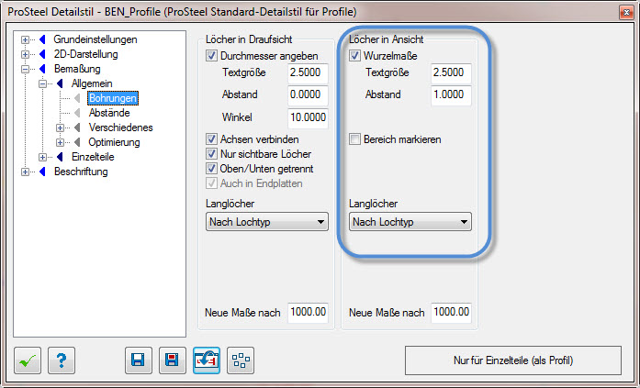Image resolution: width=640 pixels, height=388 pixels.
Task: Toggle Auch in Endplatten checkbox
Action: pyautogui.click(x=211, y=183)
